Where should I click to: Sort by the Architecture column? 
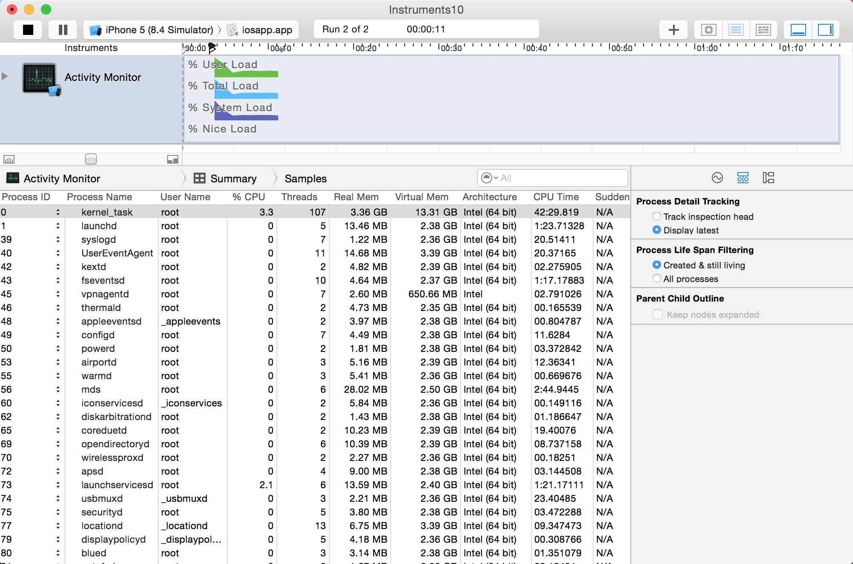coord(490,197)
